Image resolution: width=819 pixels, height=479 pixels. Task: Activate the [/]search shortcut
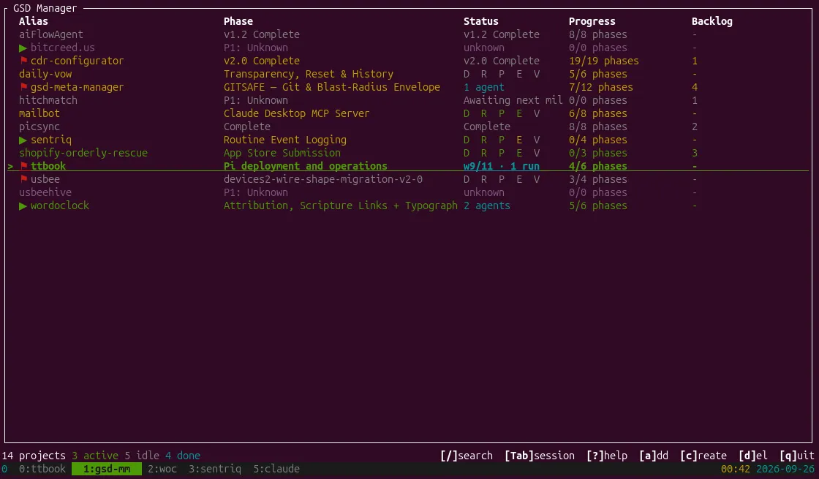point(467,456)
